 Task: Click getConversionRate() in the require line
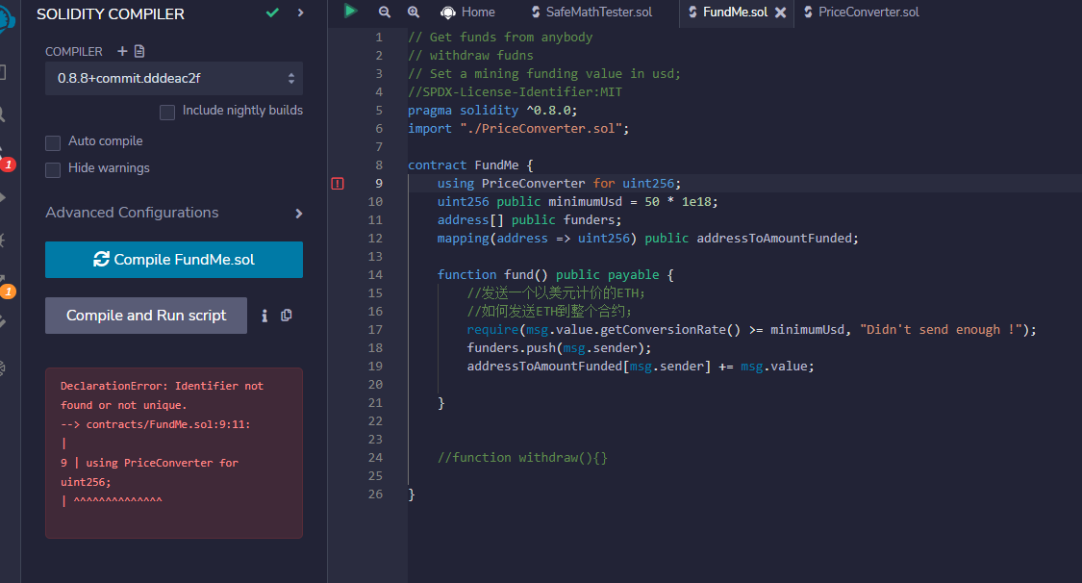coord(670,330)
